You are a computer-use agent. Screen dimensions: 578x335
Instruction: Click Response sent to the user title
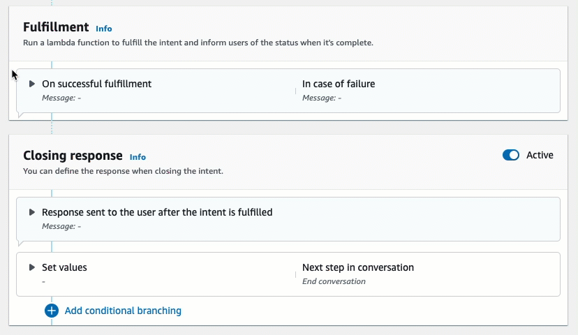click(157, 212)
